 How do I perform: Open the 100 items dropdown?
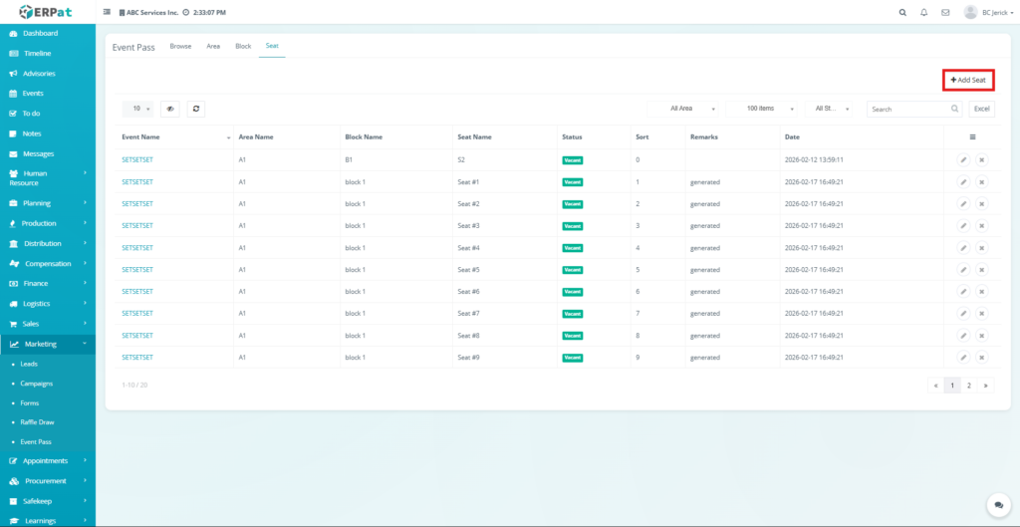[x=762, y=109]
